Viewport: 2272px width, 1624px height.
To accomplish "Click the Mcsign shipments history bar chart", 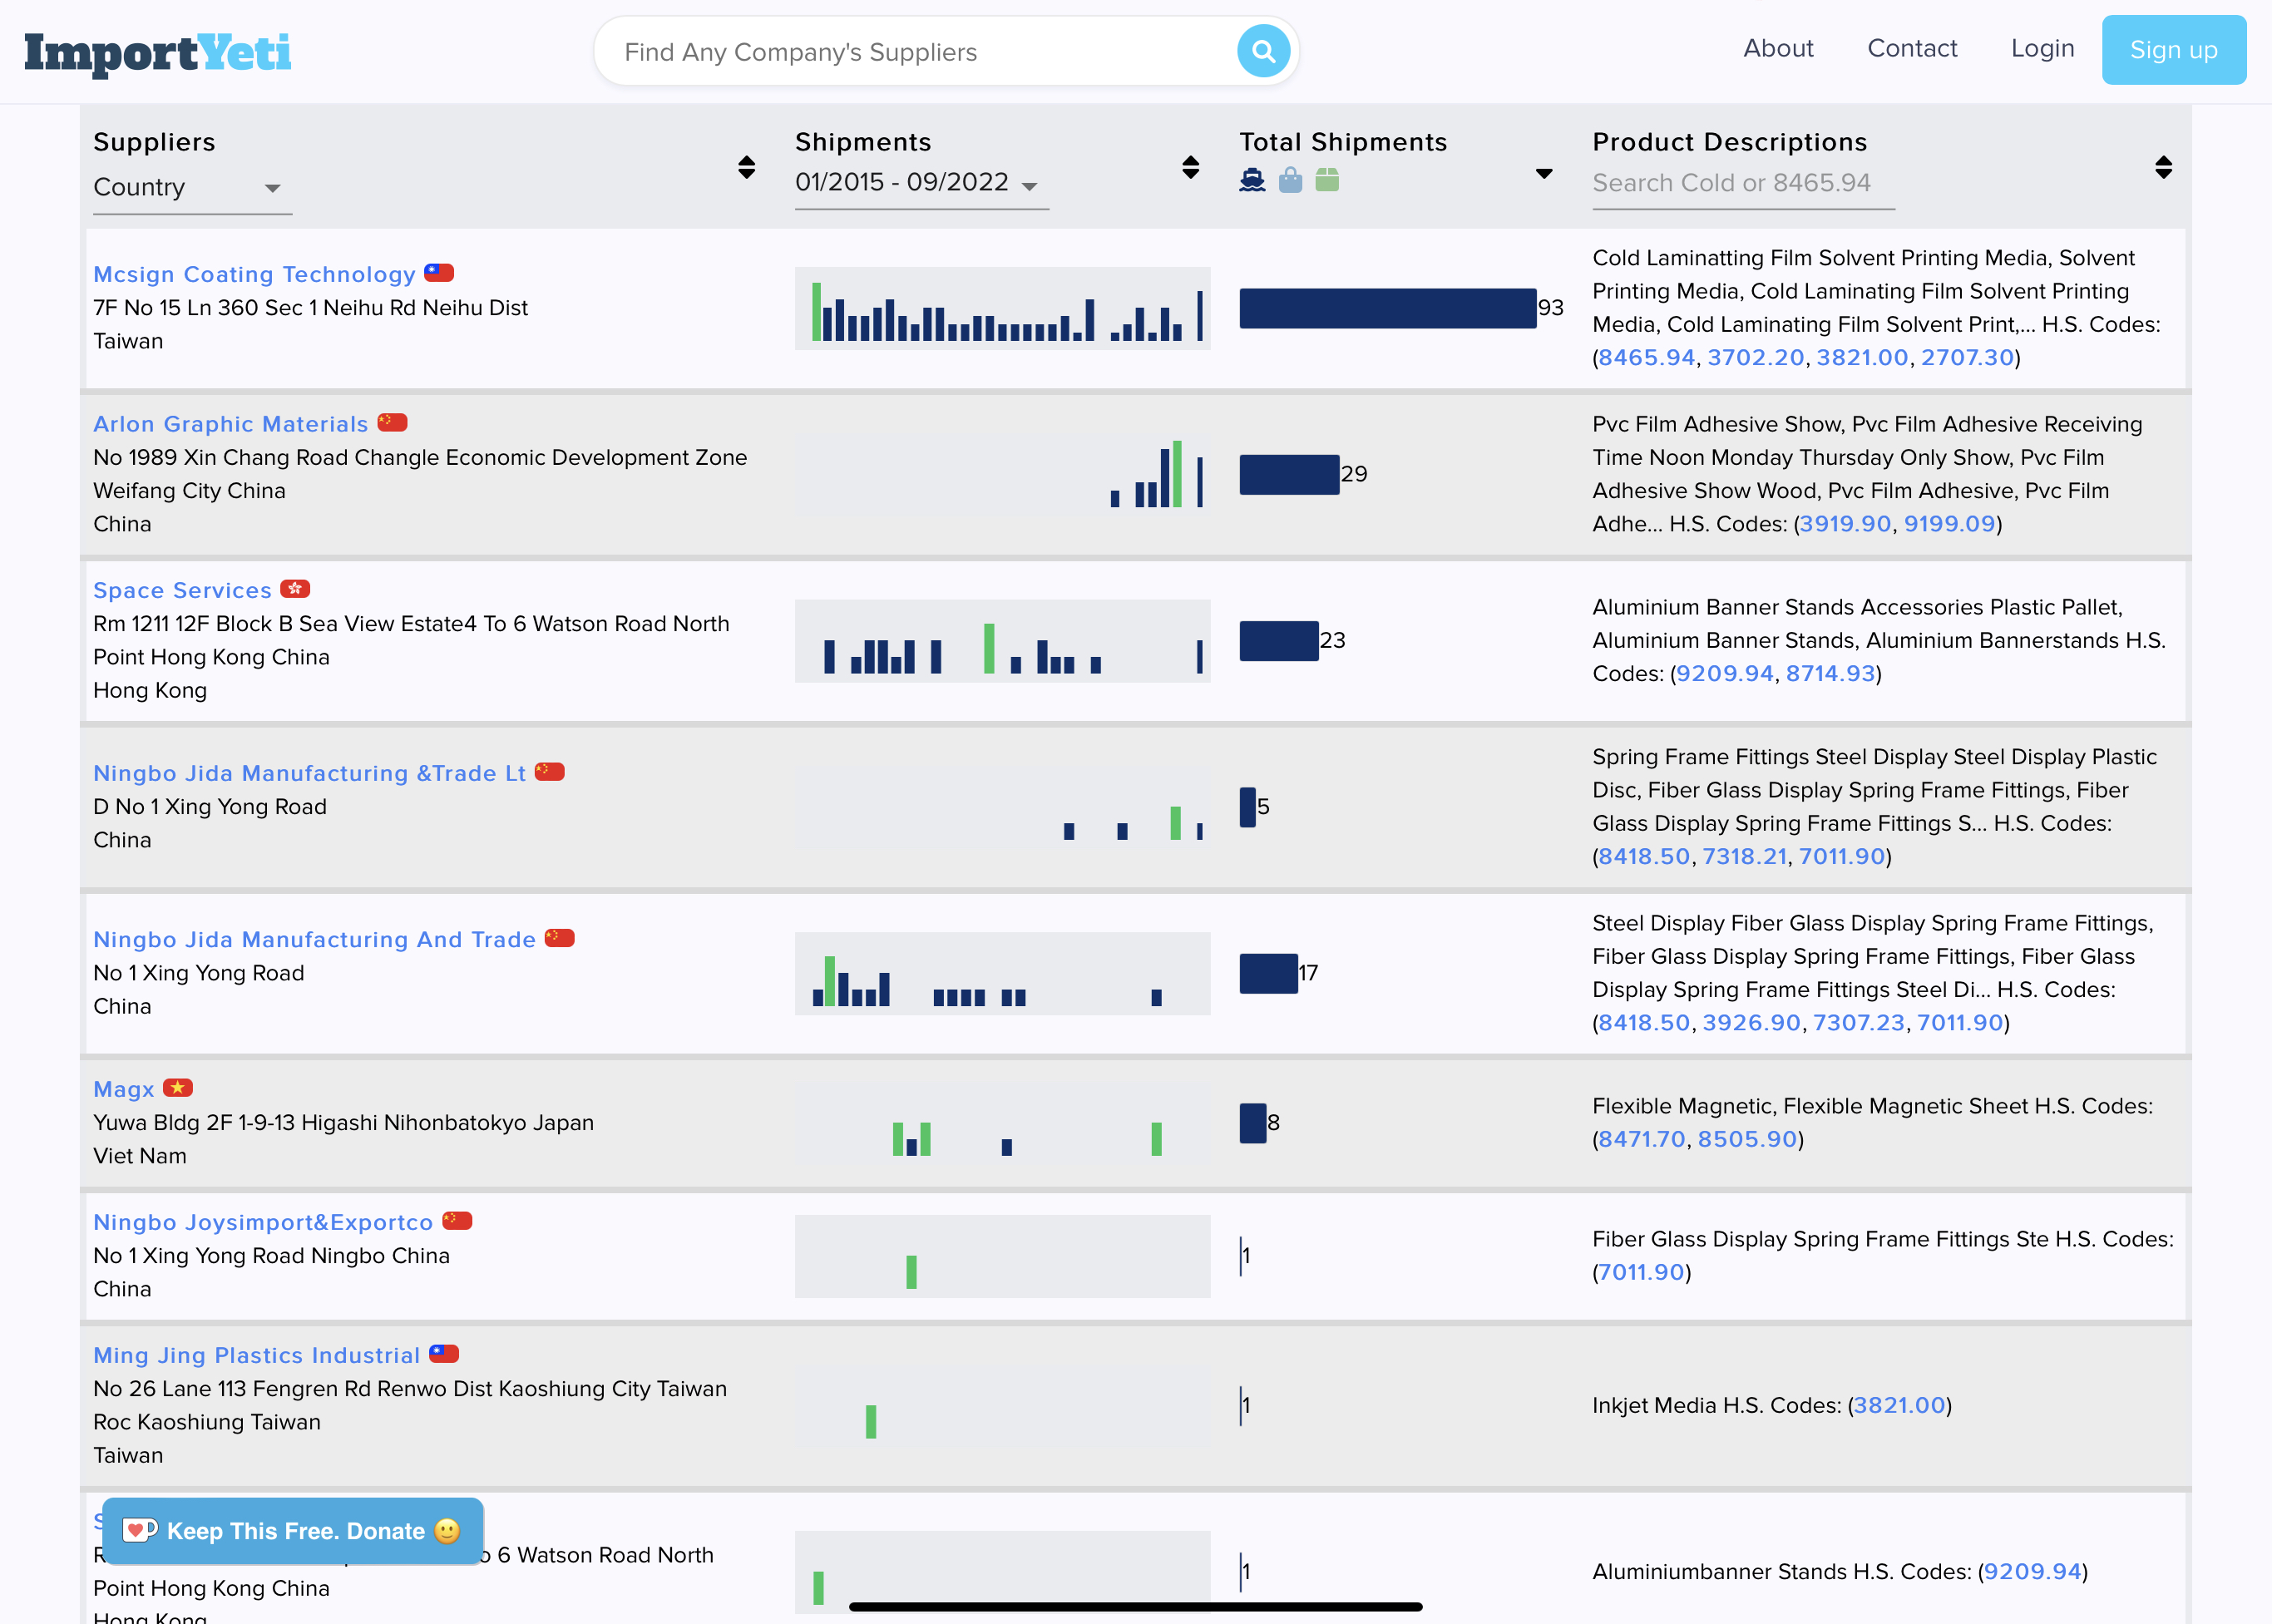I will (x=1002, y=308).
